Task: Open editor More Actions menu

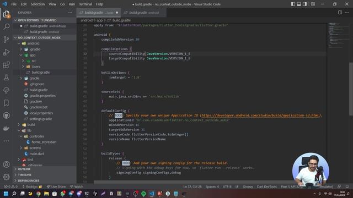Action: tap(347, 13)
